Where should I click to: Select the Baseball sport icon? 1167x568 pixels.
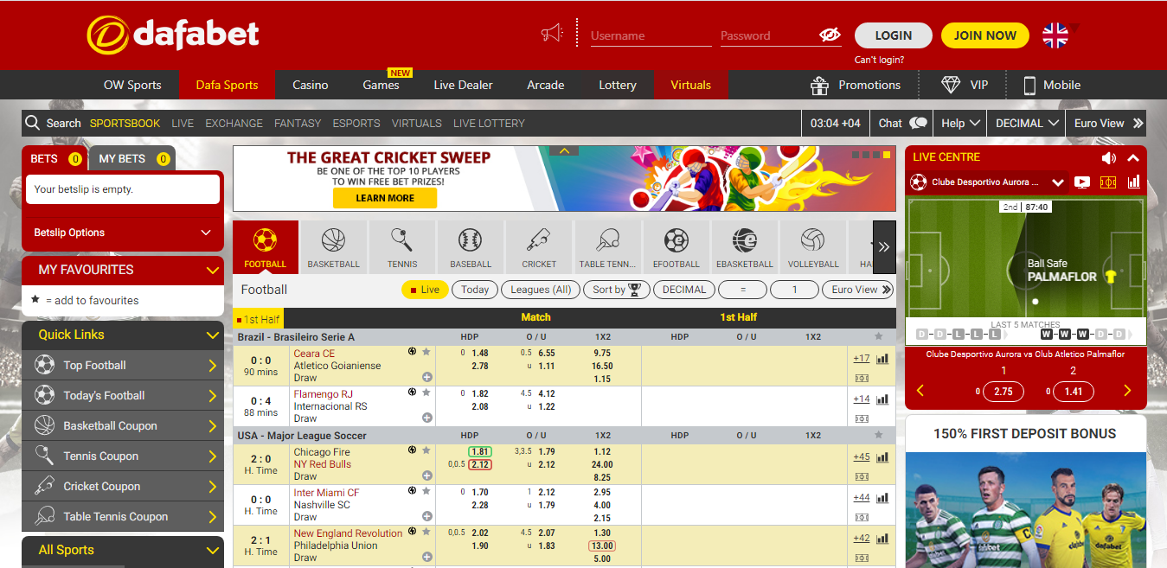point(470,246)
